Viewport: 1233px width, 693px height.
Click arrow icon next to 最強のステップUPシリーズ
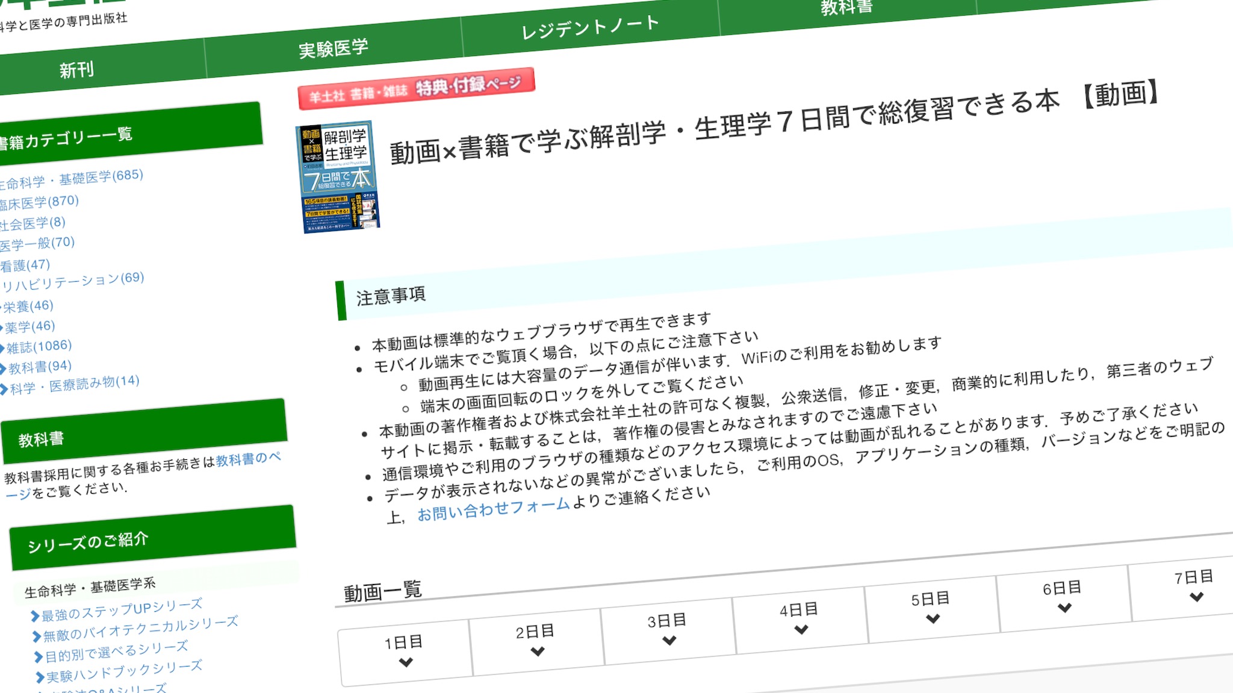tap(35, 616)
